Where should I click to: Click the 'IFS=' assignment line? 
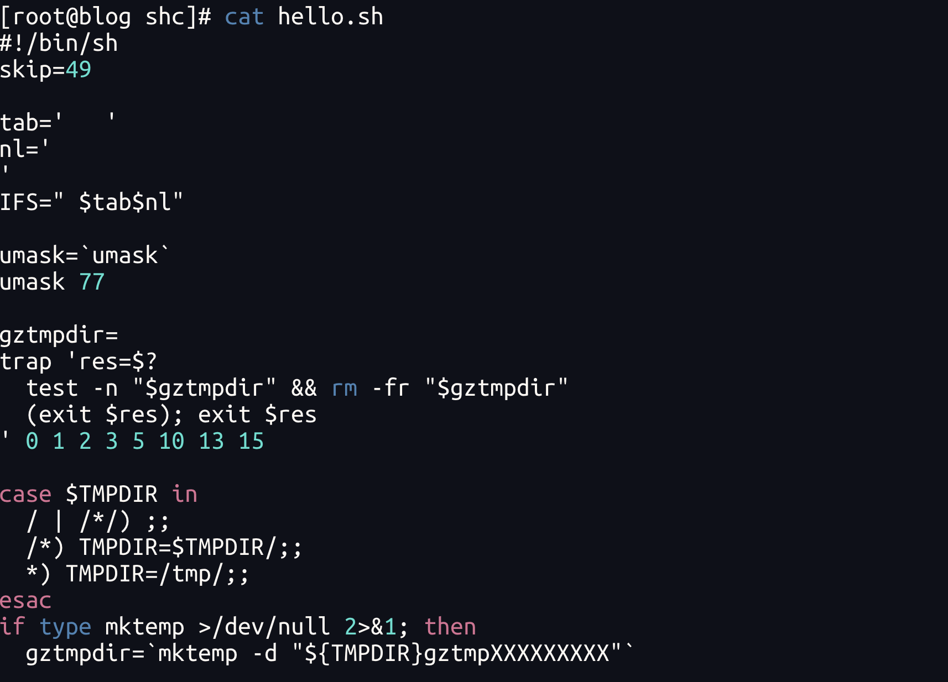pyautogui.click(x=91, y=203)
